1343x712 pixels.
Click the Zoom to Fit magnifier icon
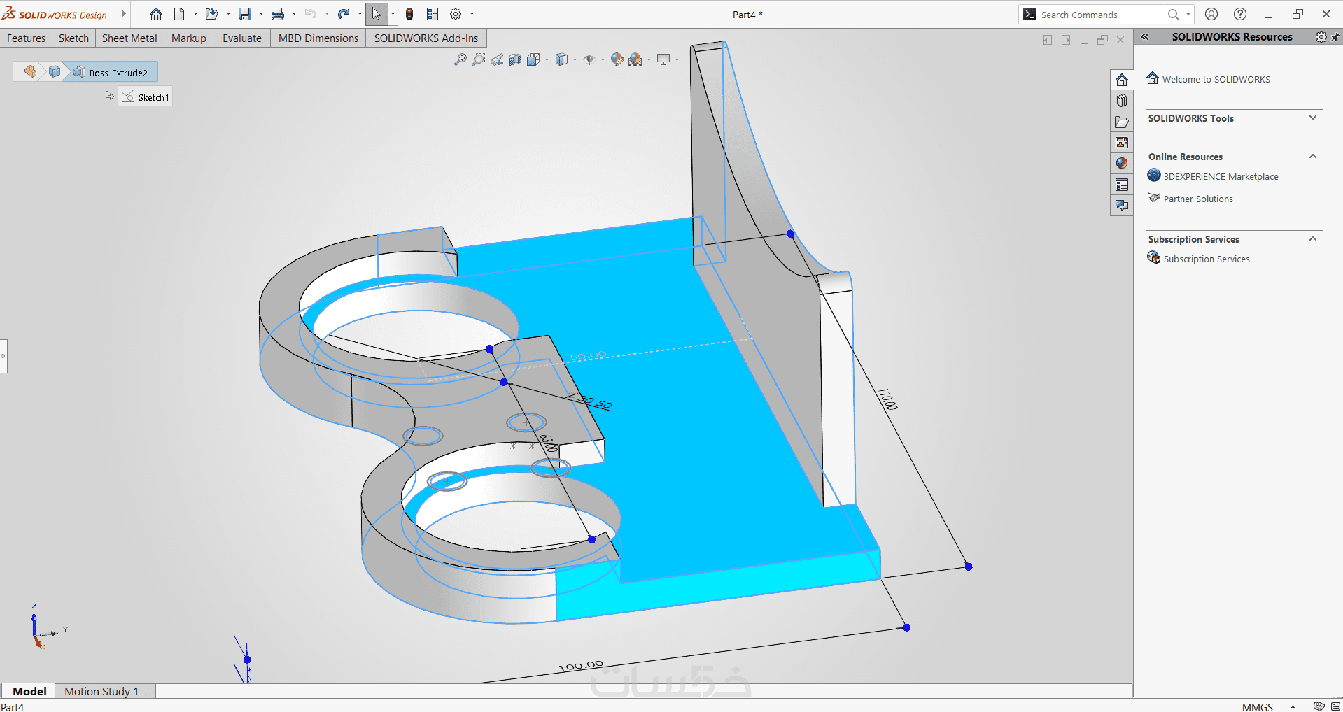tap(460, 60)
